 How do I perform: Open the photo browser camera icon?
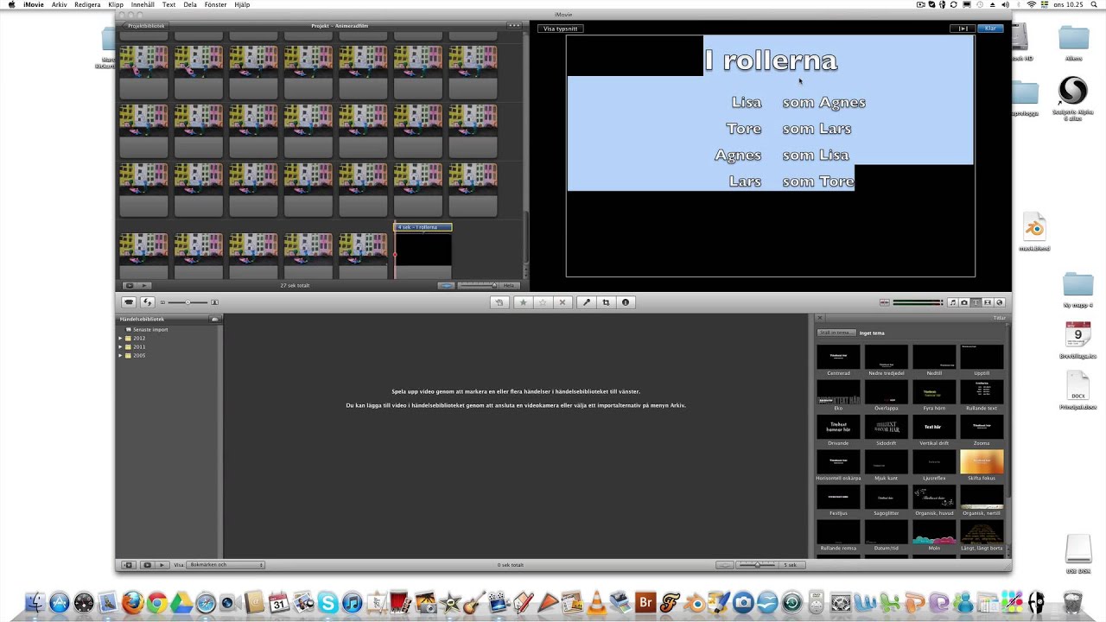pos(964,302)
